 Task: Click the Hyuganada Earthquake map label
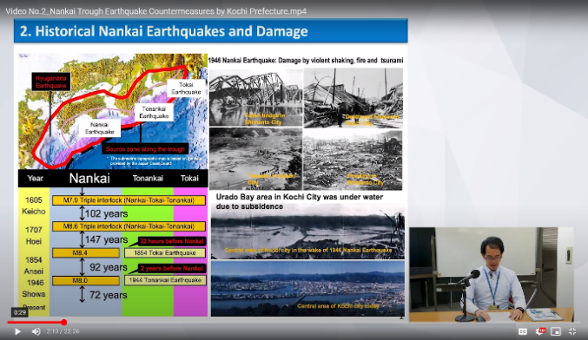pos(51,82)
